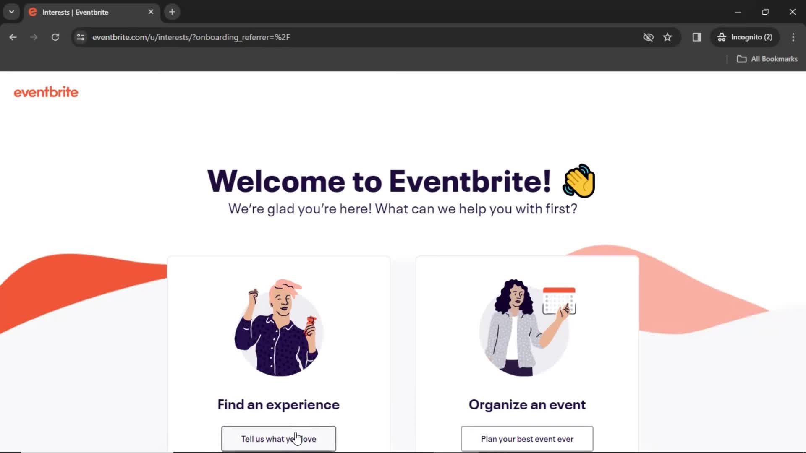Click the forward navigation arrow

(34, 37)
